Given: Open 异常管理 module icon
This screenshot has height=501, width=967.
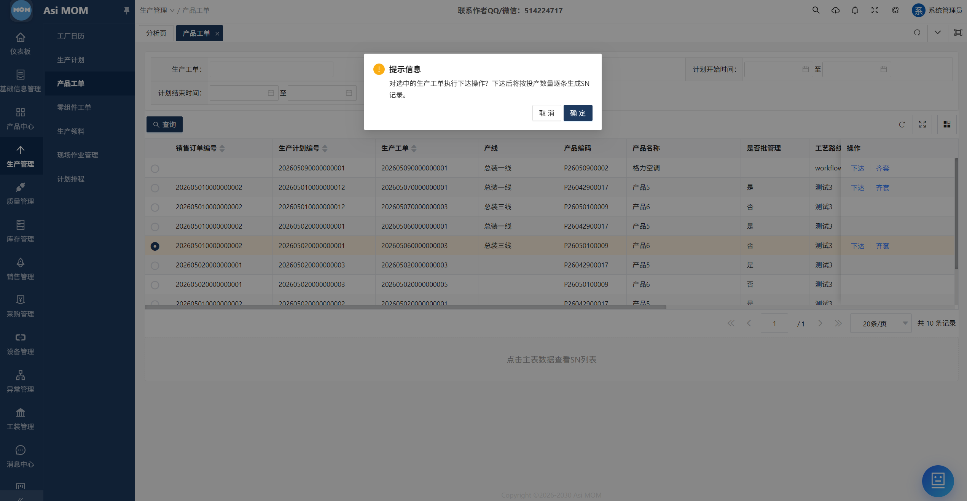Looking at the screenshot, I should tap(21, 375).
